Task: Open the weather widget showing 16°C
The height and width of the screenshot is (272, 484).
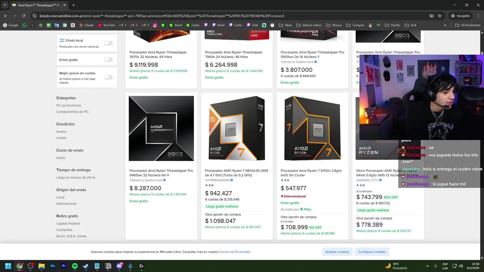Action: (x=396, y=266)
